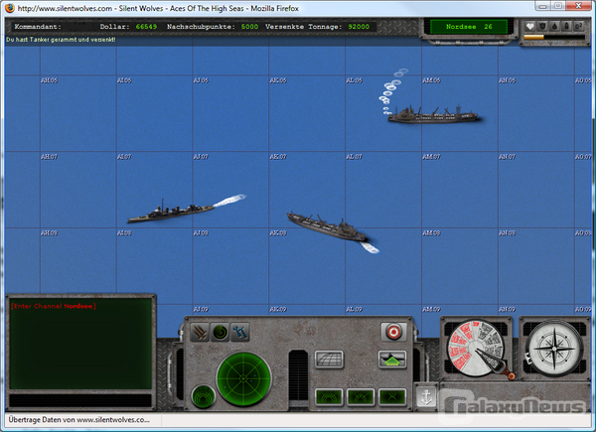This screenshot has width=596, height=432.
Task: Toggle the green surface arrow button
Action: click(x=391, y=359)
